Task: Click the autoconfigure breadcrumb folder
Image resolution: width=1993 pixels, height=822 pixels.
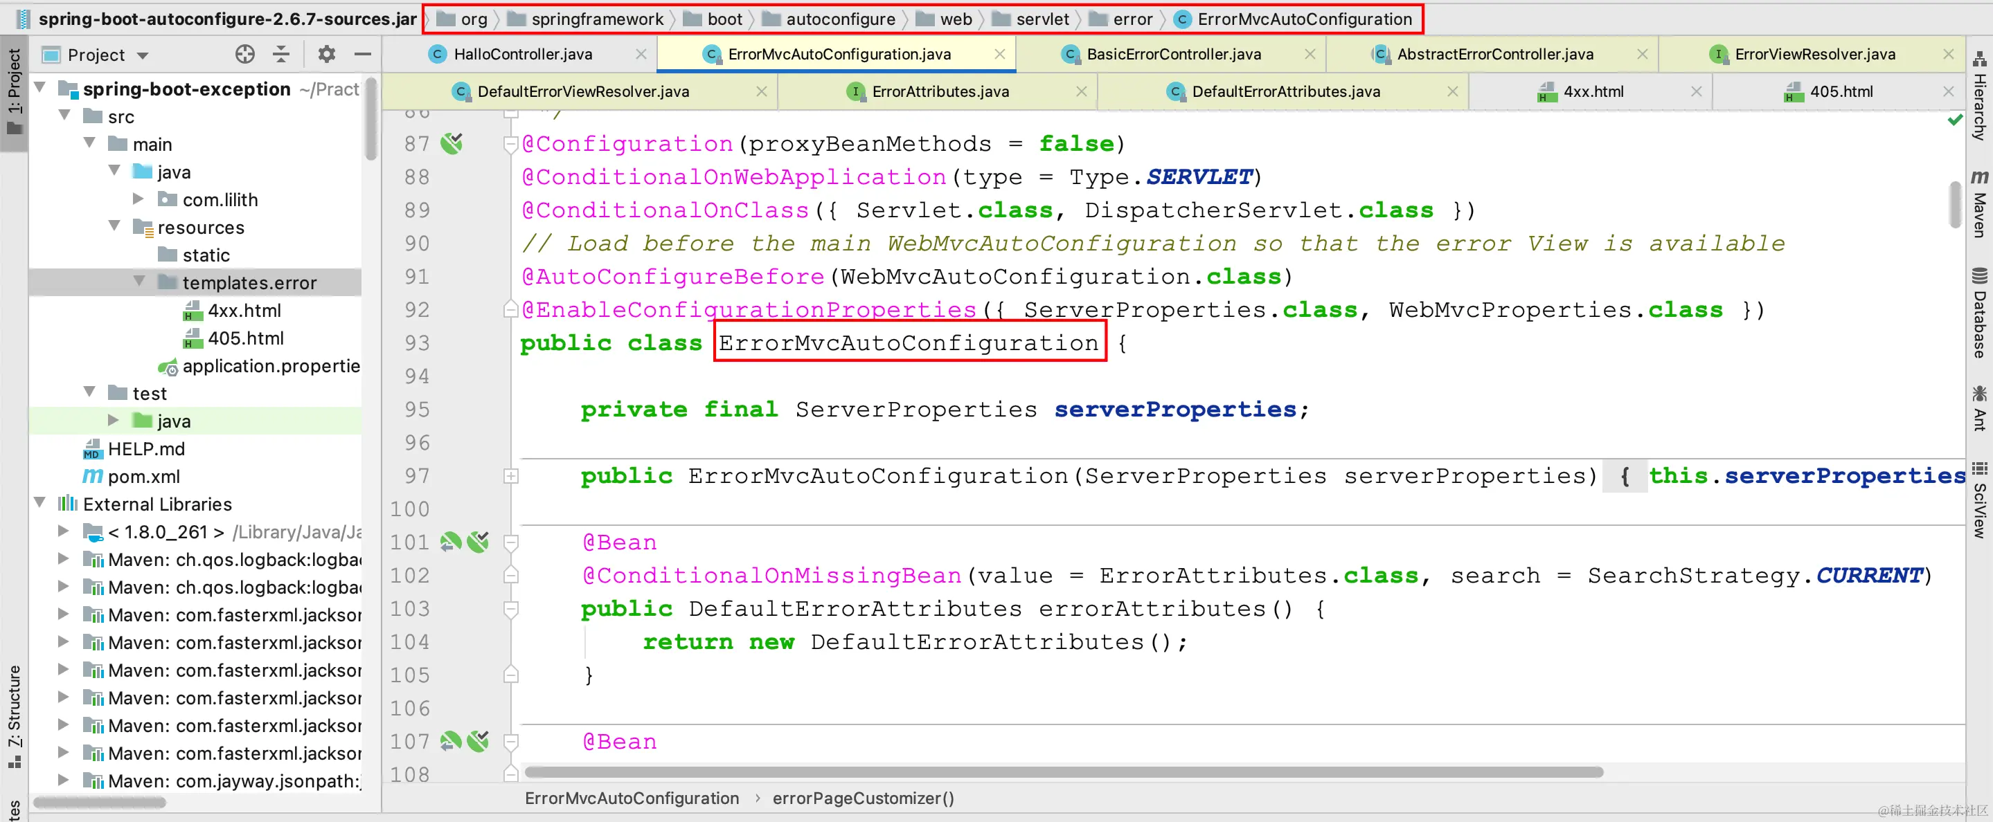Action: coord(829,19)
